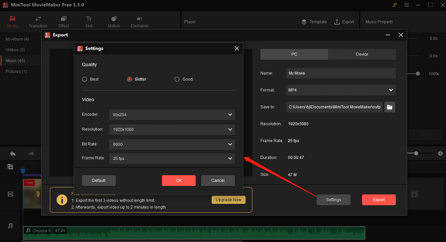Screen dimensions: 446x242
Task: Expand the Bit Rate dropdown
Action: click(172, 144)
